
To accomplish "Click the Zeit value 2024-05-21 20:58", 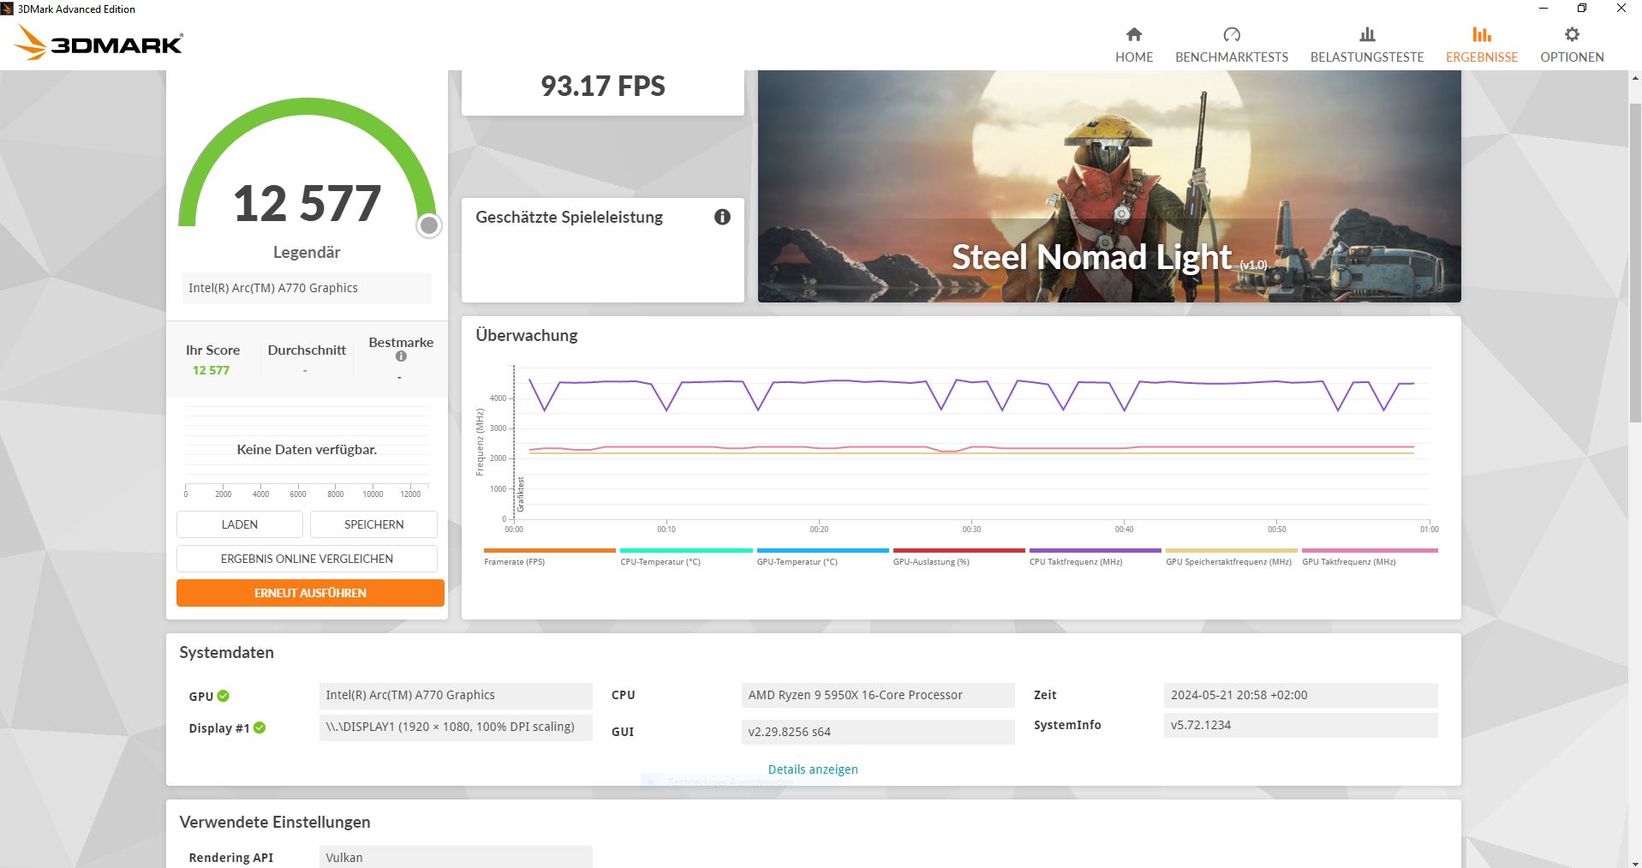I will click(x=1300, y=695).
